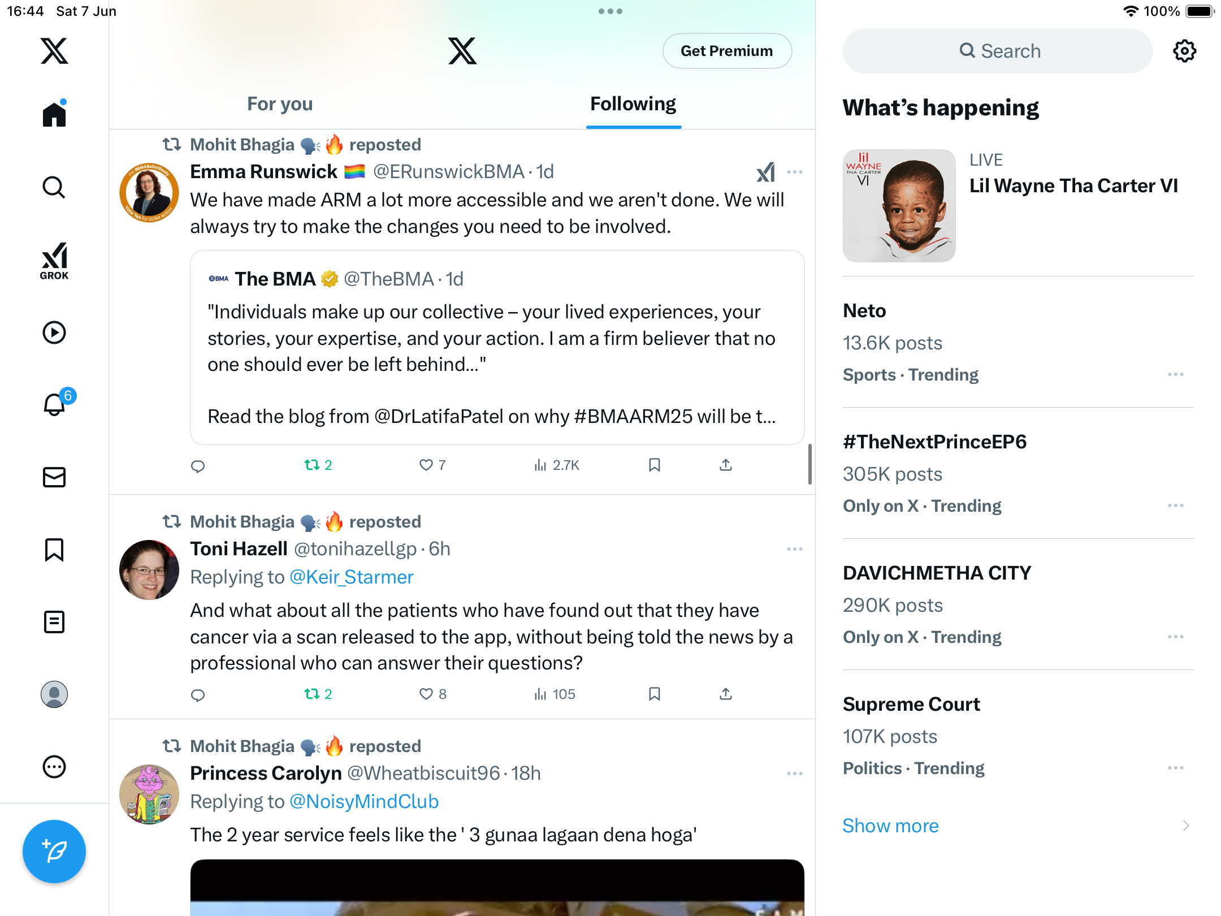Screen dimensions: 1221x916
Task: Open options for Neto trending topic
Action: [x=1176, y=374]
